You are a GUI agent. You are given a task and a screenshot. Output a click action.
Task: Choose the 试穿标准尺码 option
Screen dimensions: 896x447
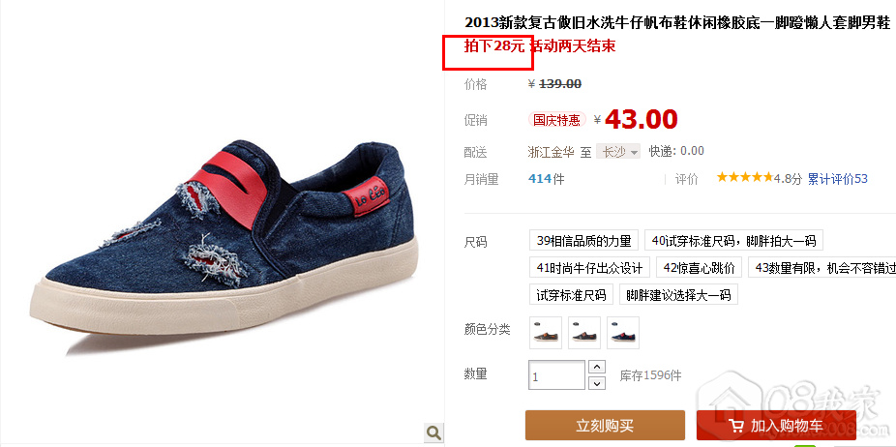click(x=572, y=294)
